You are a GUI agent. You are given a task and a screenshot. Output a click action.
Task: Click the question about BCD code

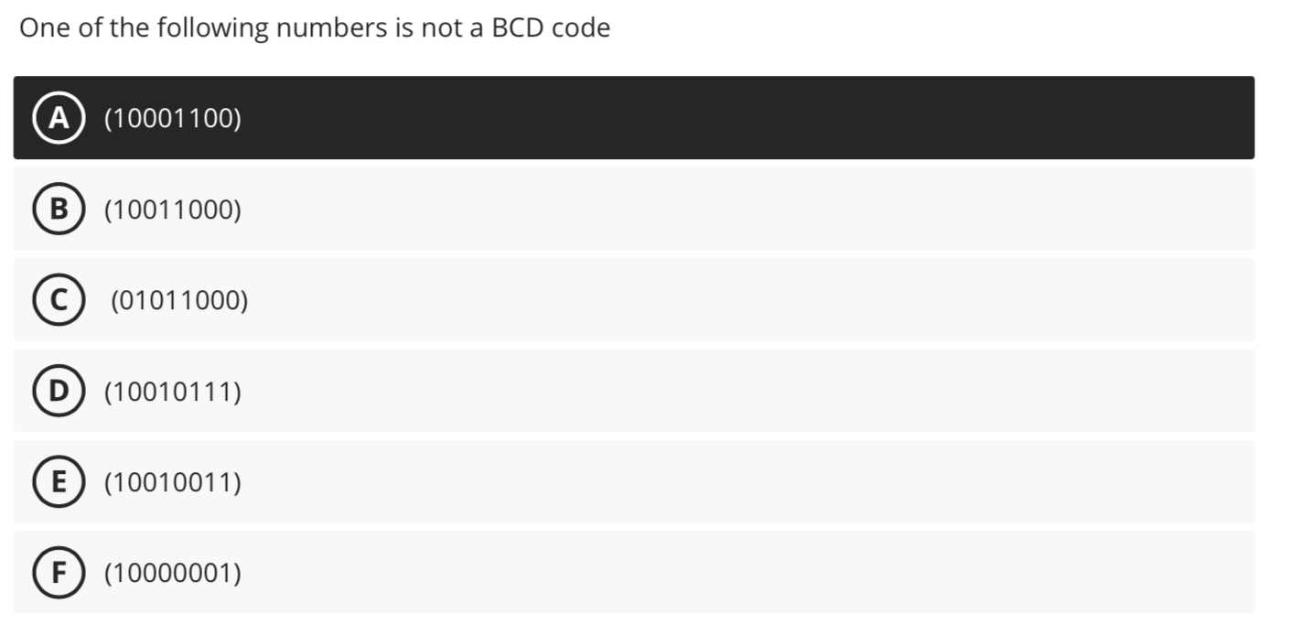pyautogui.click(x=316, y=27)
